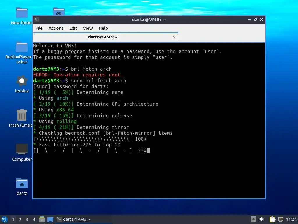The image size is (298, 224).
Task: Click the 'ERROR: Operation requires root.' line
Action: point(78,75)
